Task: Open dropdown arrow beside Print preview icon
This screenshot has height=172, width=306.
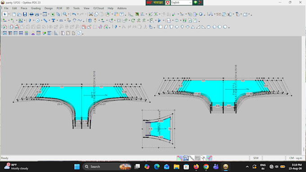Action: (41, 14)
